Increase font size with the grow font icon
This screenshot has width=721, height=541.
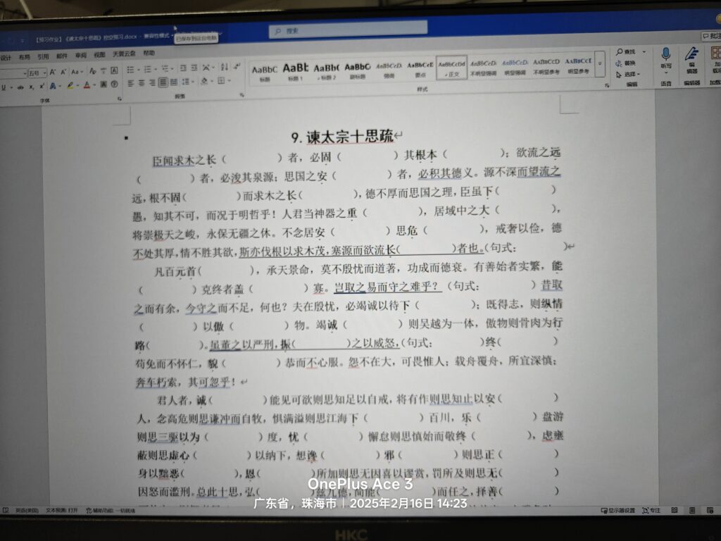(52, 71)
